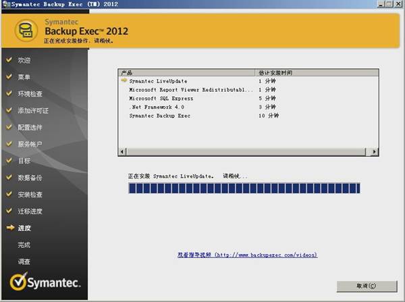The height and width of the screenshot is (302, 405).
Task: Click the checkmark icon next to 服务帐户
Action: (x=9, y=144)
